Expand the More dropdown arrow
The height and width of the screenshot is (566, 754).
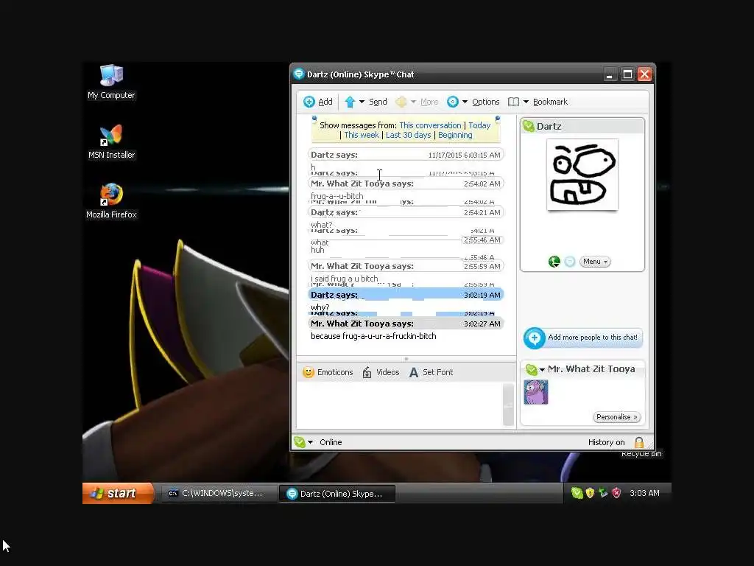(413, 102)
